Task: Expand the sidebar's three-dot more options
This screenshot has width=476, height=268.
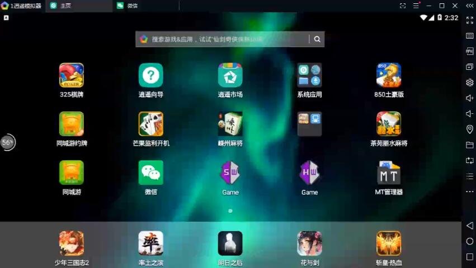Action: [469, 192]
